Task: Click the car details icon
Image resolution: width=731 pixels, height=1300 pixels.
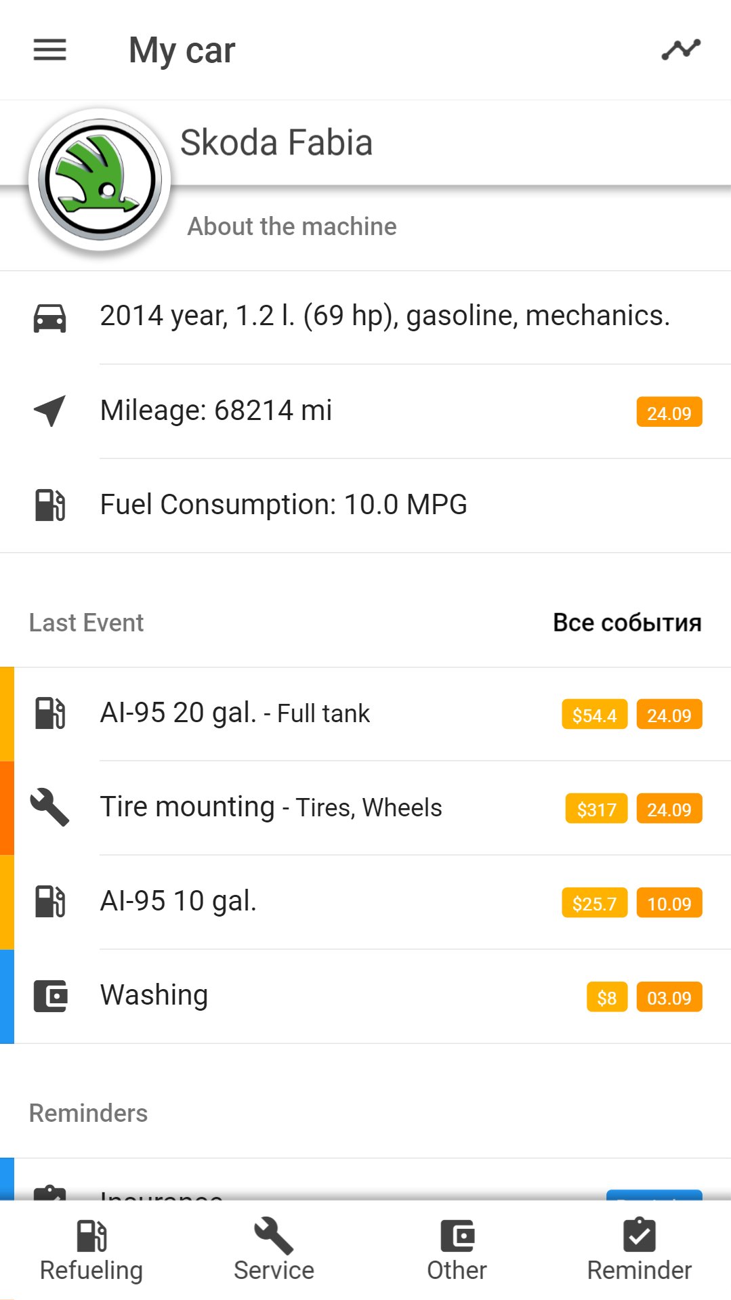Action: [49, 317]
